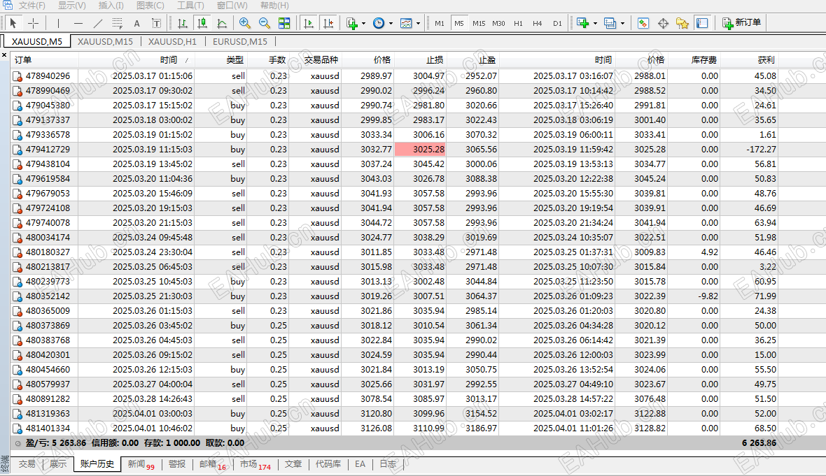Toggle chart auto scroll
This screenshot has width=826, height=476.
coord(309,23)
